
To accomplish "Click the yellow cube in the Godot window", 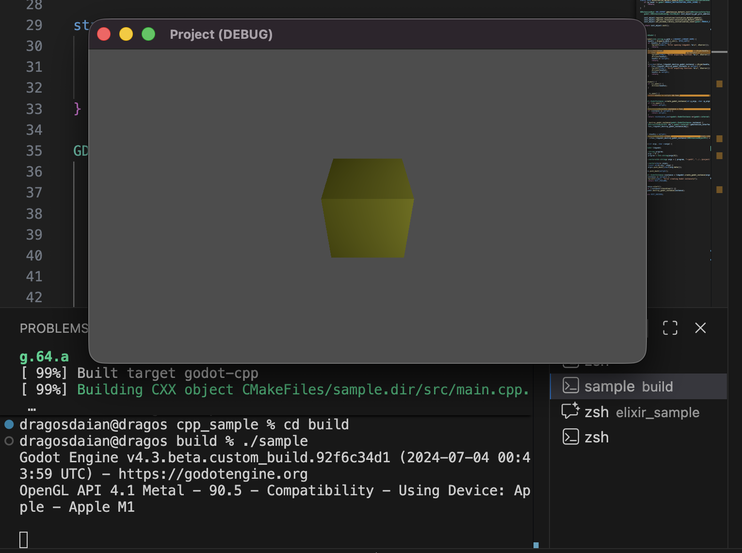I will [368, 209].
